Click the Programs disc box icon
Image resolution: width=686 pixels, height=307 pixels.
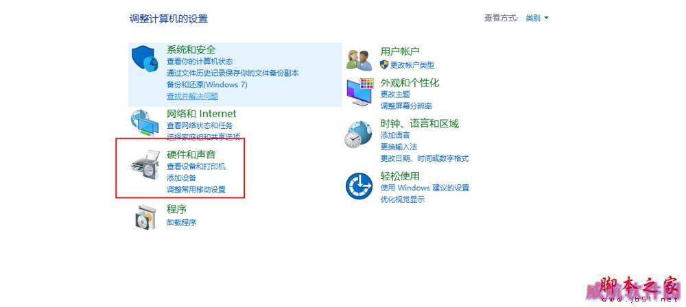[x=144, y=217]
